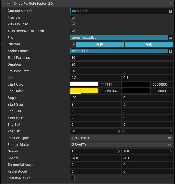Disable the cc.ParticleSystem2D component checkbox
This screenshot has width=175, height=184.
(9, 4)
